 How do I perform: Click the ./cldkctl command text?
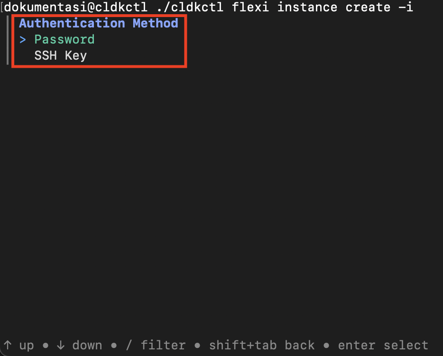pyautogui.click(x=190, y=7)
